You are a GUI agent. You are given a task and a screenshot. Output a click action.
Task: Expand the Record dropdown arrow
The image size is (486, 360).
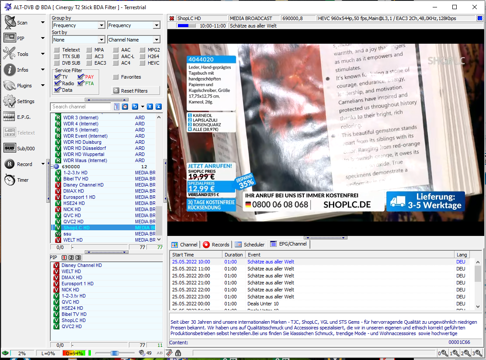tap(43, 164)
